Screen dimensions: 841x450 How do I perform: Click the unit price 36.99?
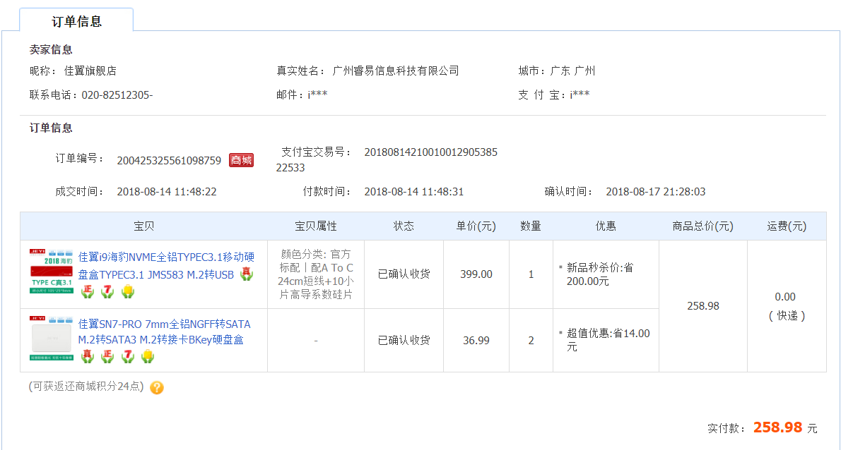(x=476, y=341)
